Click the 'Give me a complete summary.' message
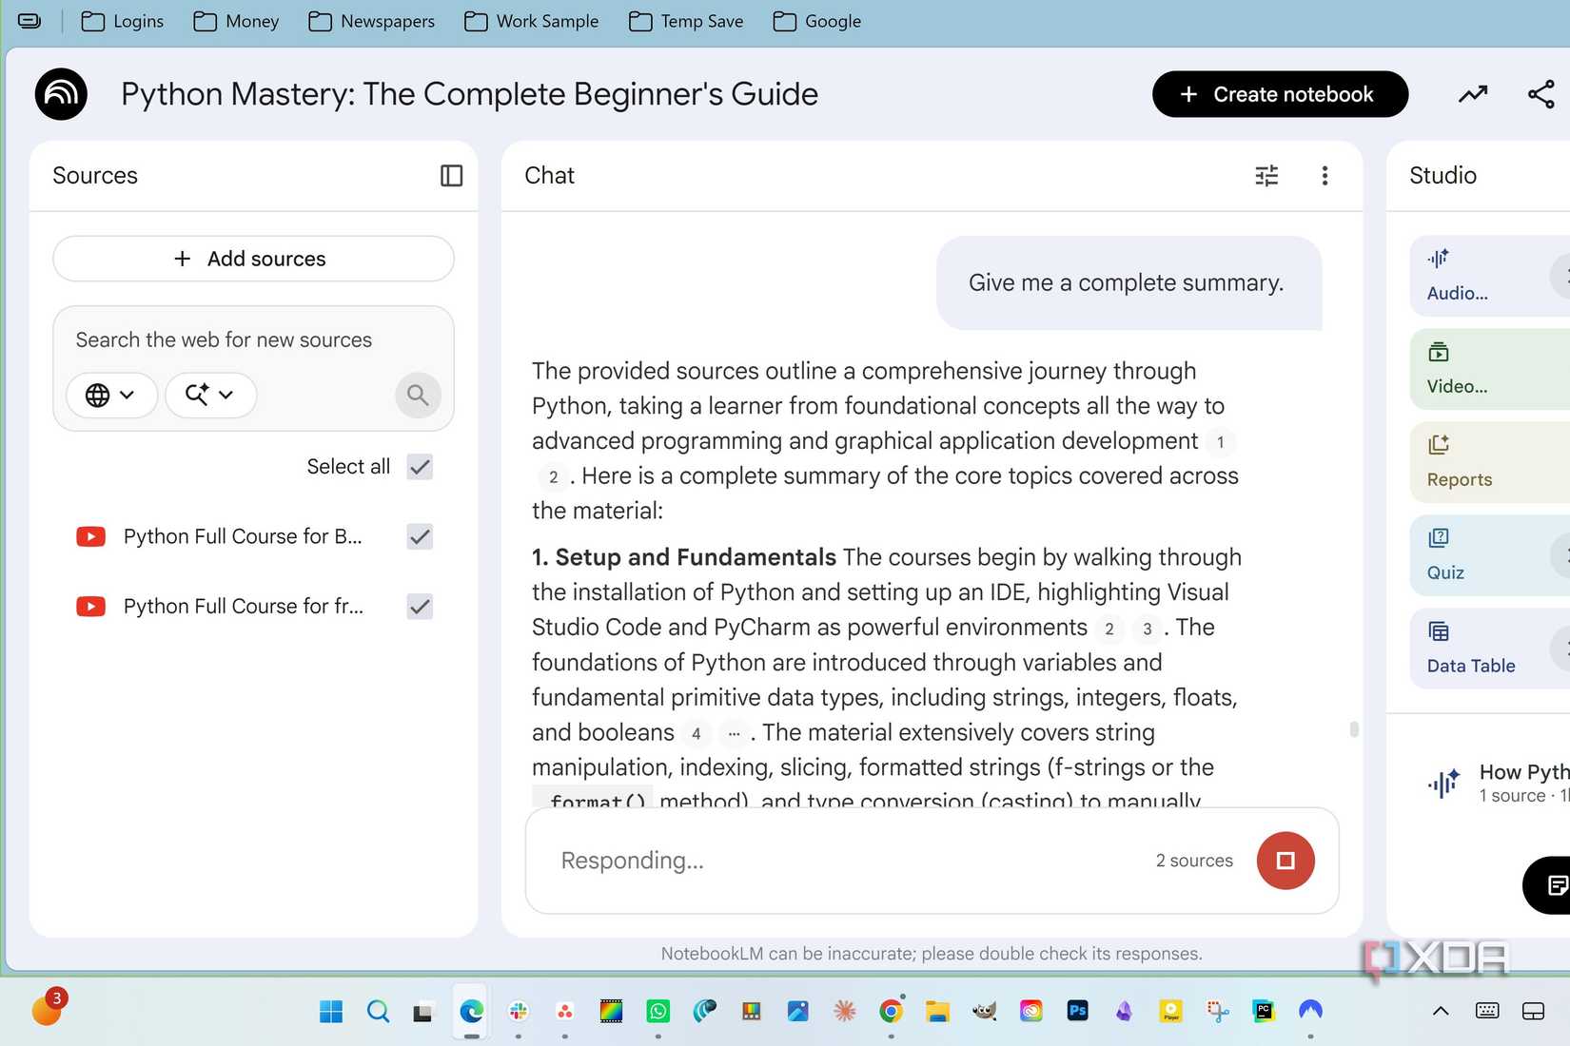1570x1046 pixels. [1128, 282]
